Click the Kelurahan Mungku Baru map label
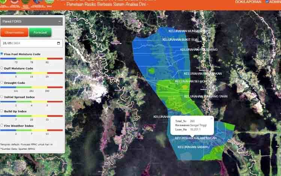The image size is (281, 176). point(189,31)
